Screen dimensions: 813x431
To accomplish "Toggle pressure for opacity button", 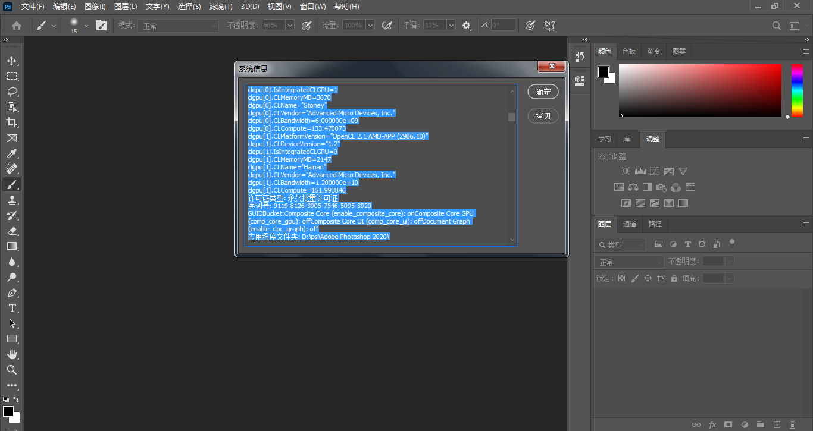I will coord(307,26).
